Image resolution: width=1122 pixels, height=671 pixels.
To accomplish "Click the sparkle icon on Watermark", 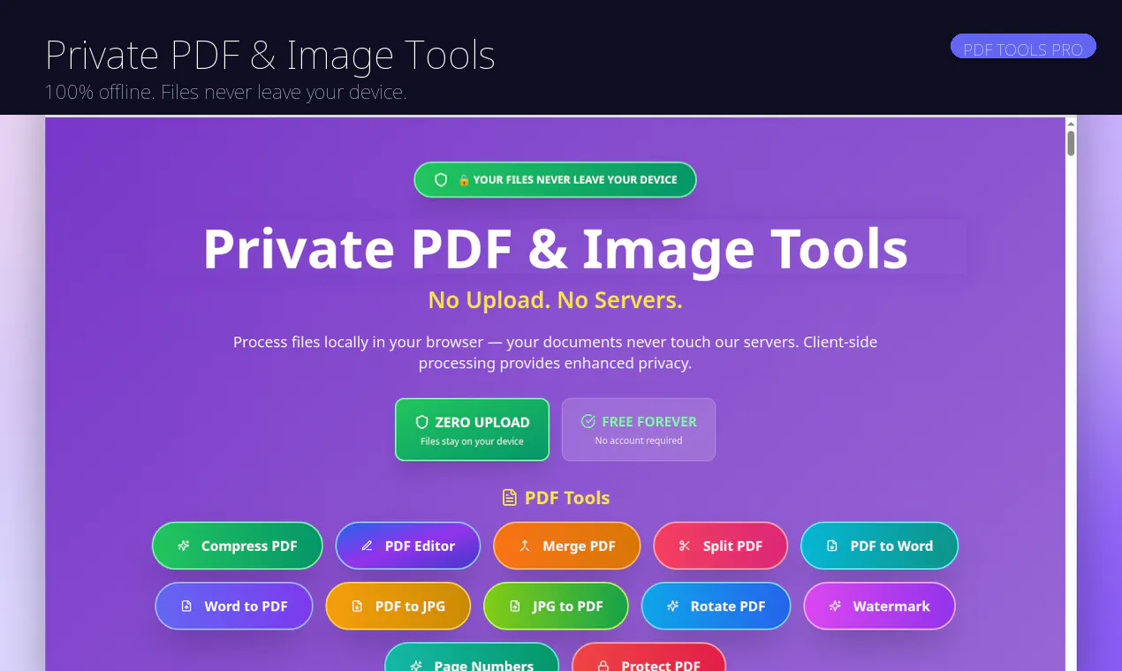I will tap(835, 606).
